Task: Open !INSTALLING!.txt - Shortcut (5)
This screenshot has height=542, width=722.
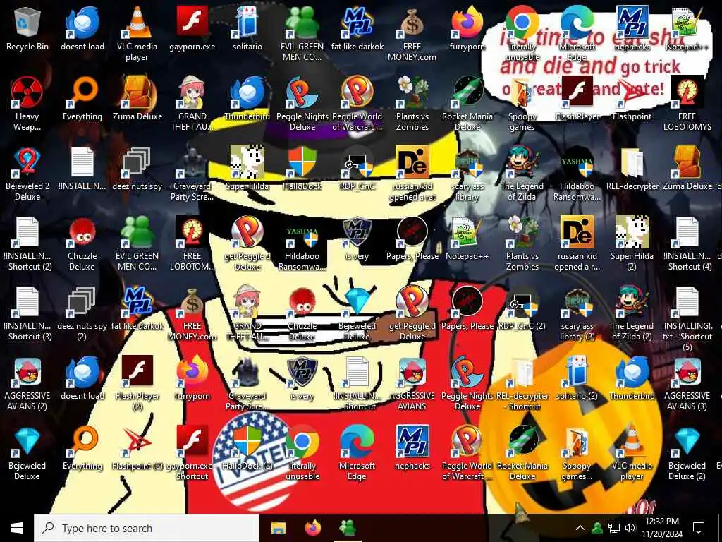Action: pos(687,319)
